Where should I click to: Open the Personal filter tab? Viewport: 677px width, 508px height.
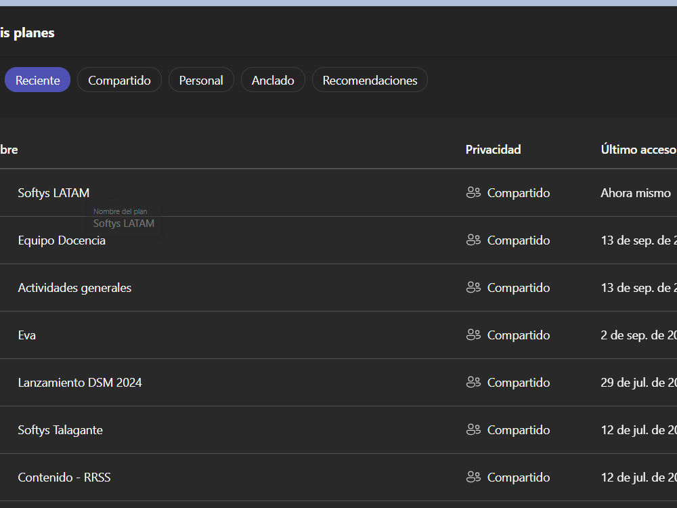point(201,80)
